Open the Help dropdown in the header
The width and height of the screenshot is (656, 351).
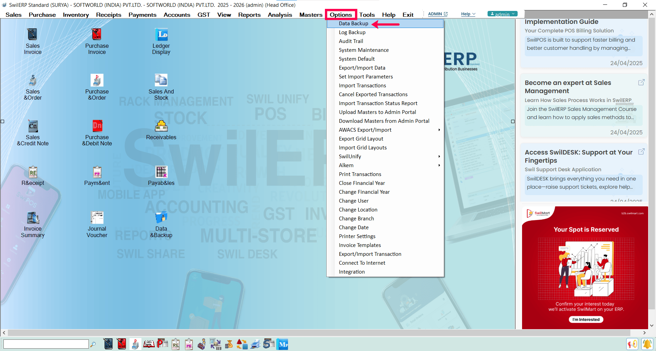pyautogui.click(x=468, y=14)
